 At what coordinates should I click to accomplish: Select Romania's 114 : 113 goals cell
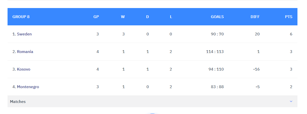[x=215, y=52]
